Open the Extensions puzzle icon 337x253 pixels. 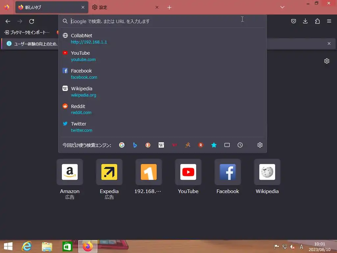(317, 21)
